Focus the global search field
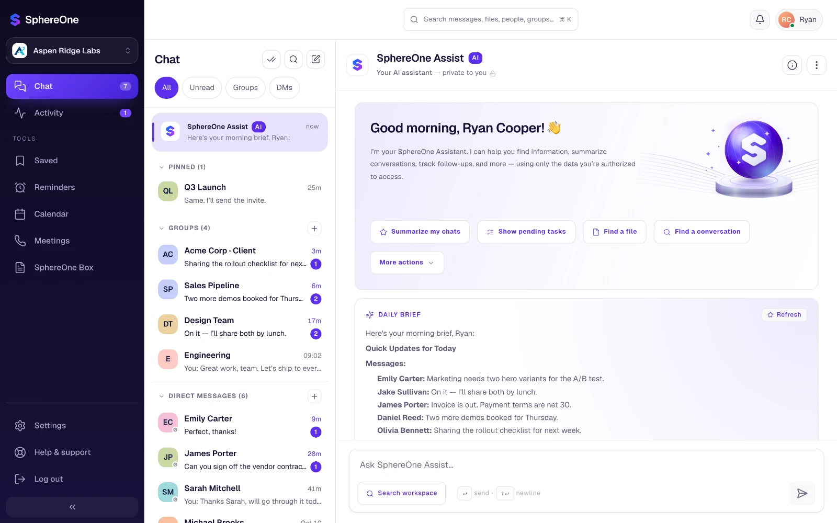837x523 pixels. tap(490, 20)
